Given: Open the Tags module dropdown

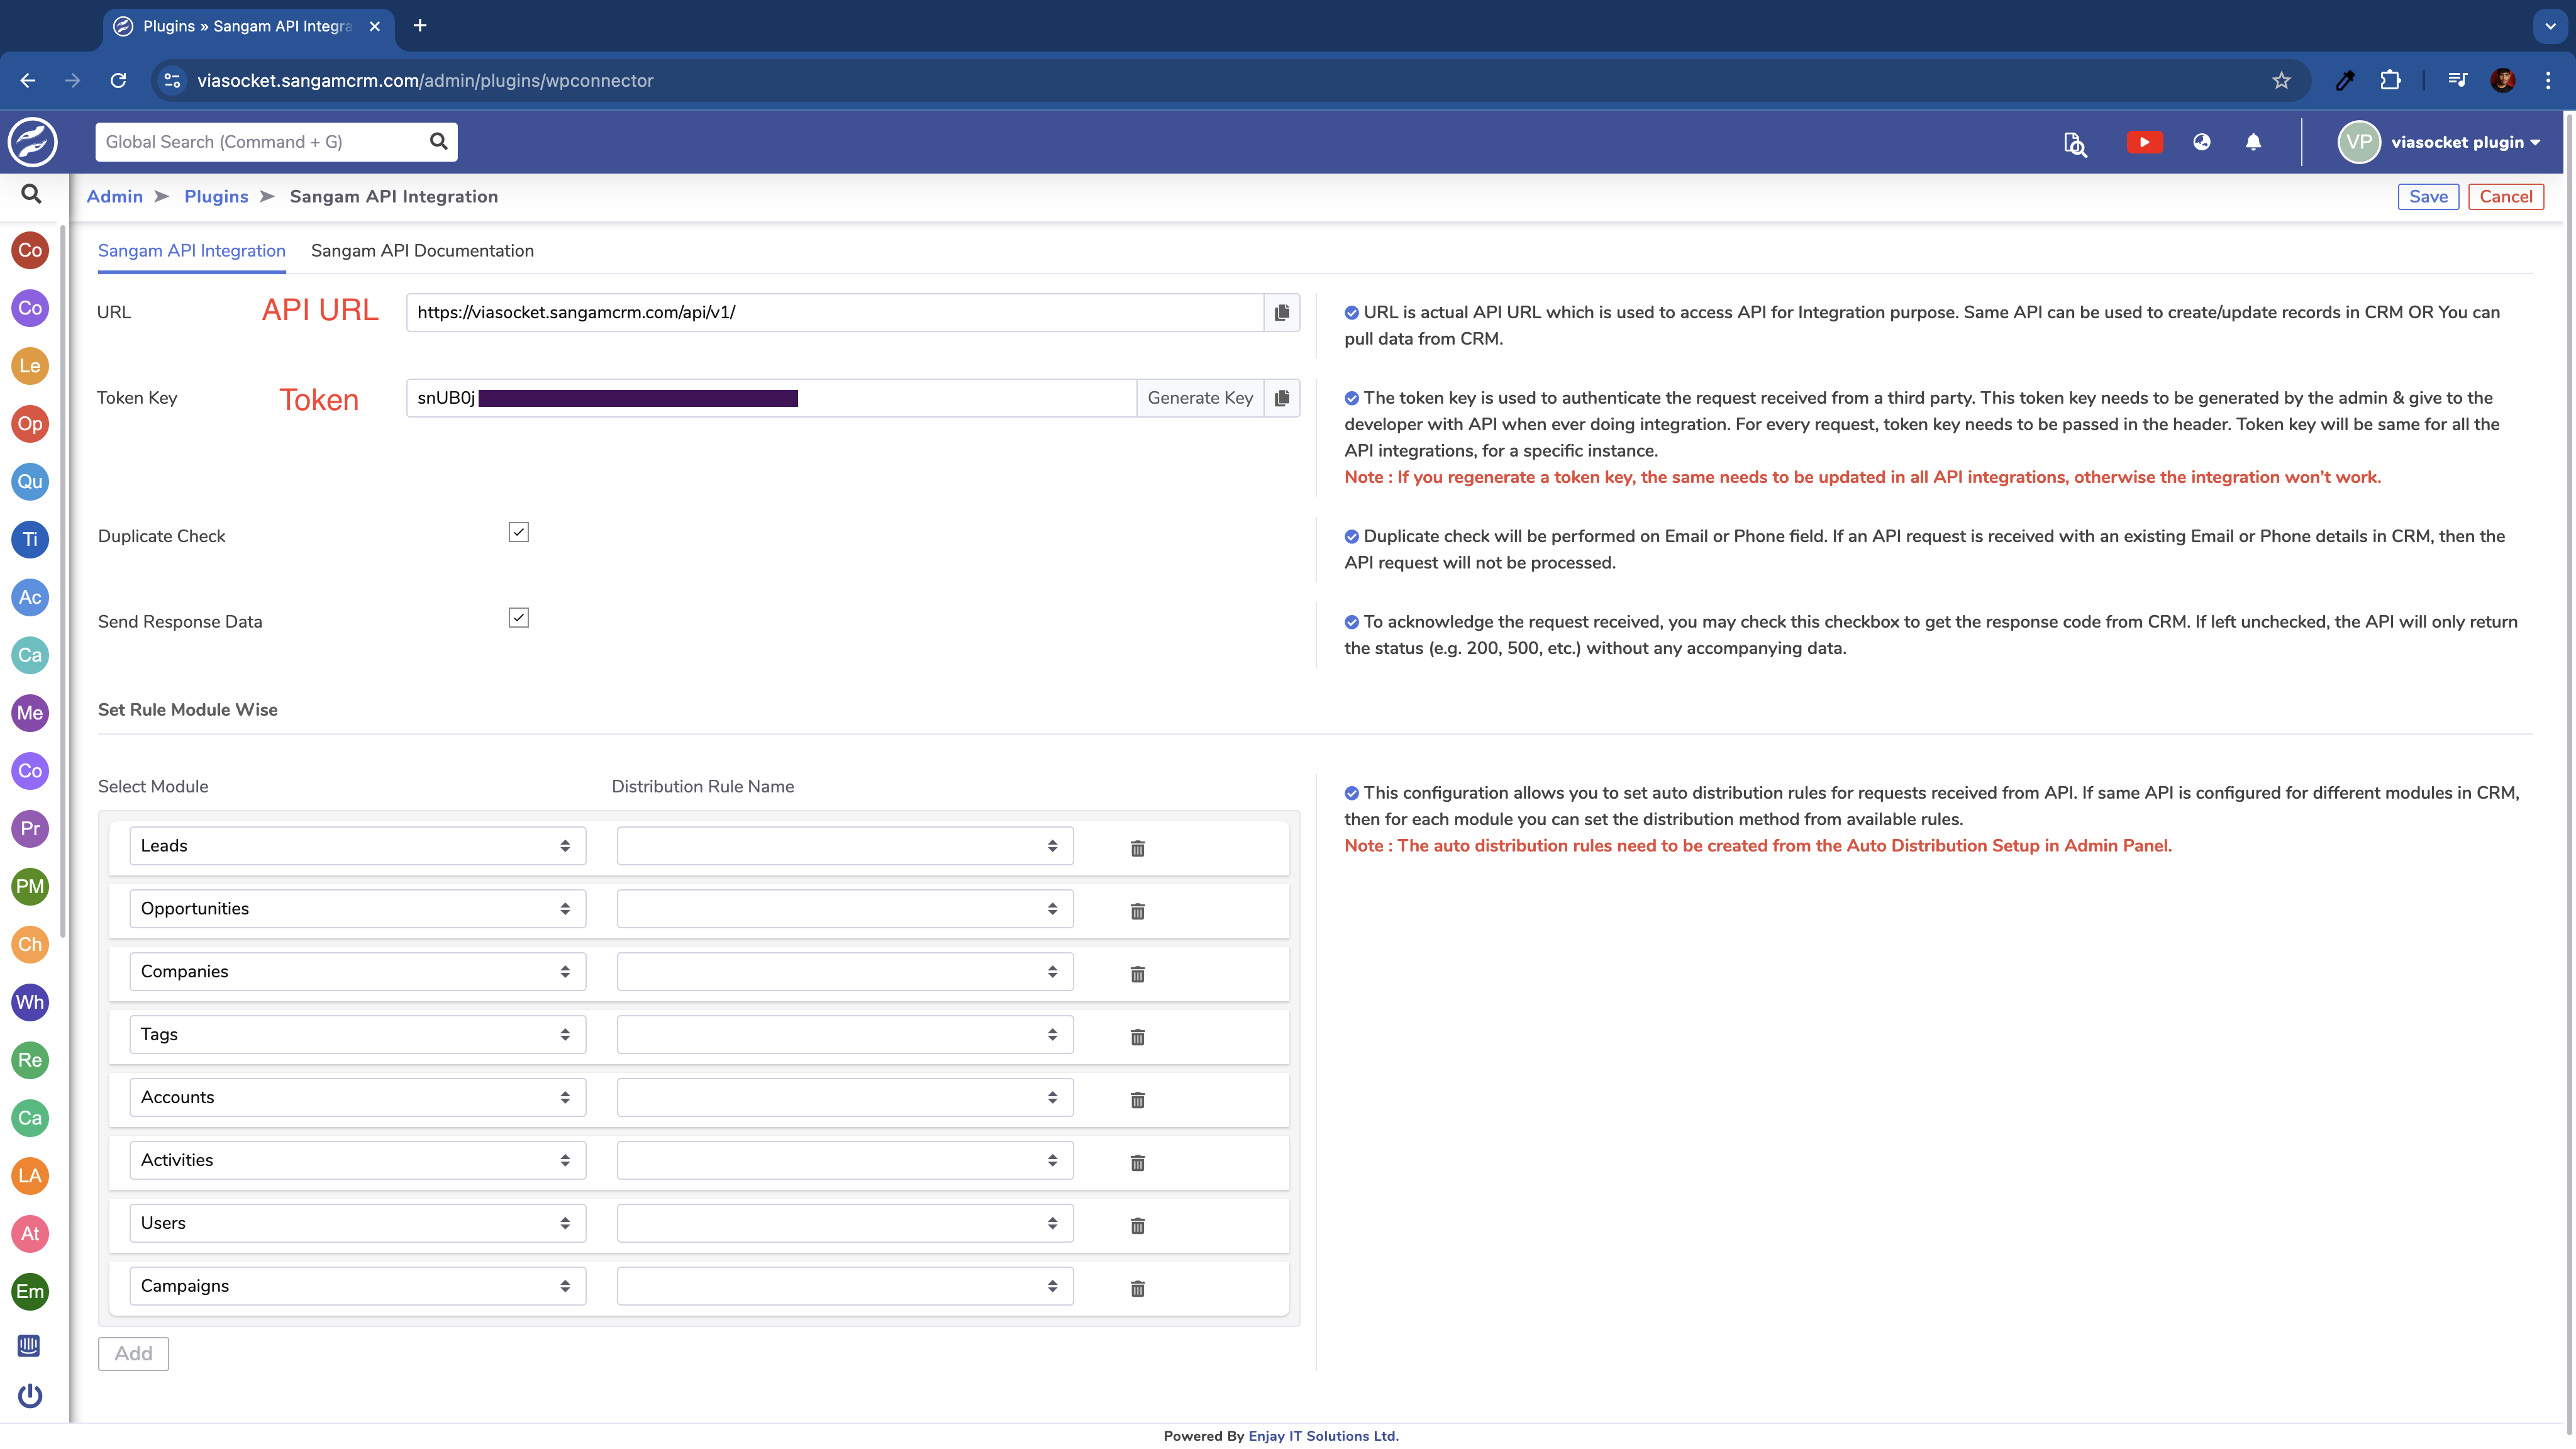Looking at the screenshot, I should 357,1035.
